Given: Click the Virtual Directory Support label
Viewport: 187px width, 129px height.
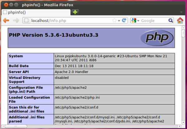Looking at the screenshot, I should click(24, 80).
